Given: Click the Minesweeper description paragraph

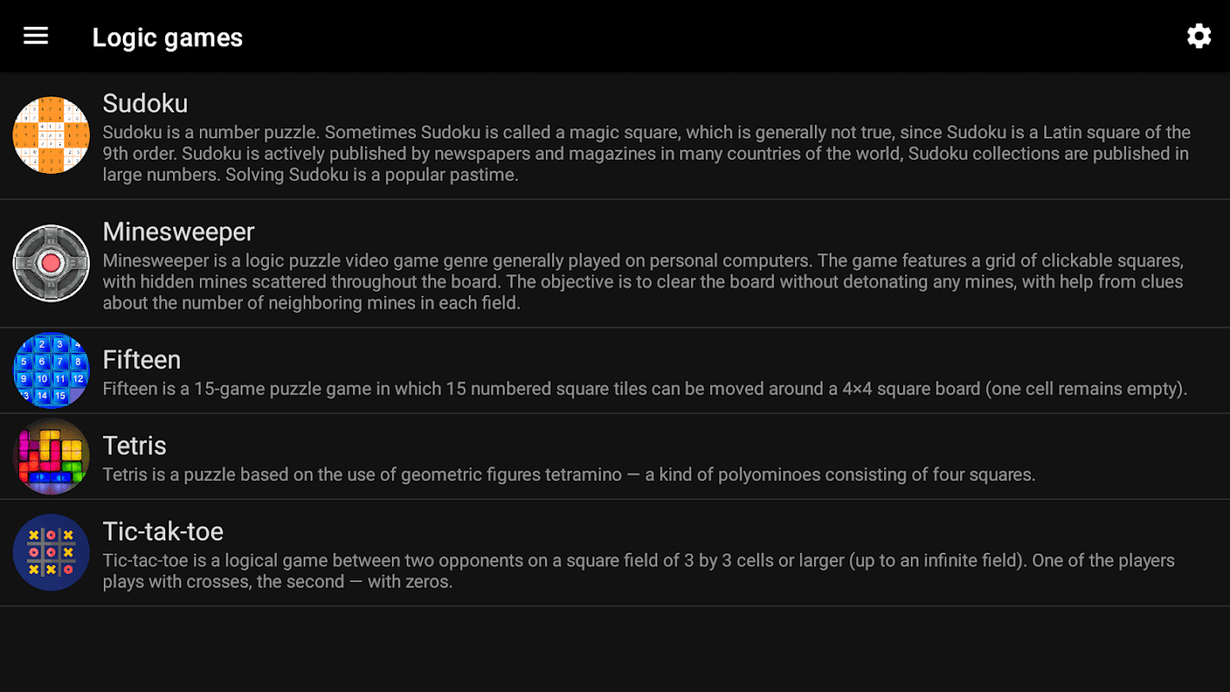Looking at the screenshot, I should [644, 281].
